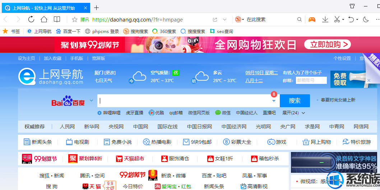The width and height of the screenshot is (380, 190).
Task: Open 个性设置
Action: [342, 58]
